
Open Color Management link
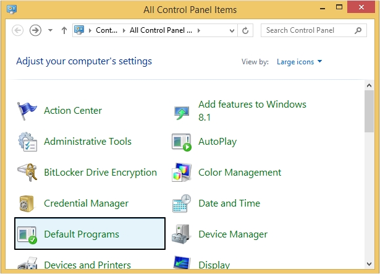click(x=240, y=173)
